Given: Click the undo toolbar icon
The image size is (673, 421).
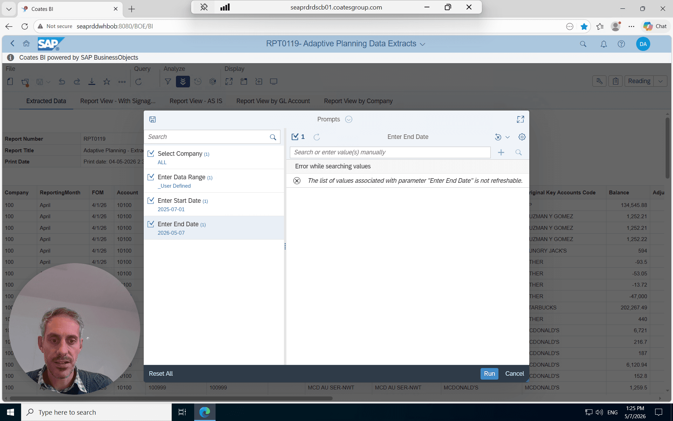Looking at the screenshot, I should [62, 81].
